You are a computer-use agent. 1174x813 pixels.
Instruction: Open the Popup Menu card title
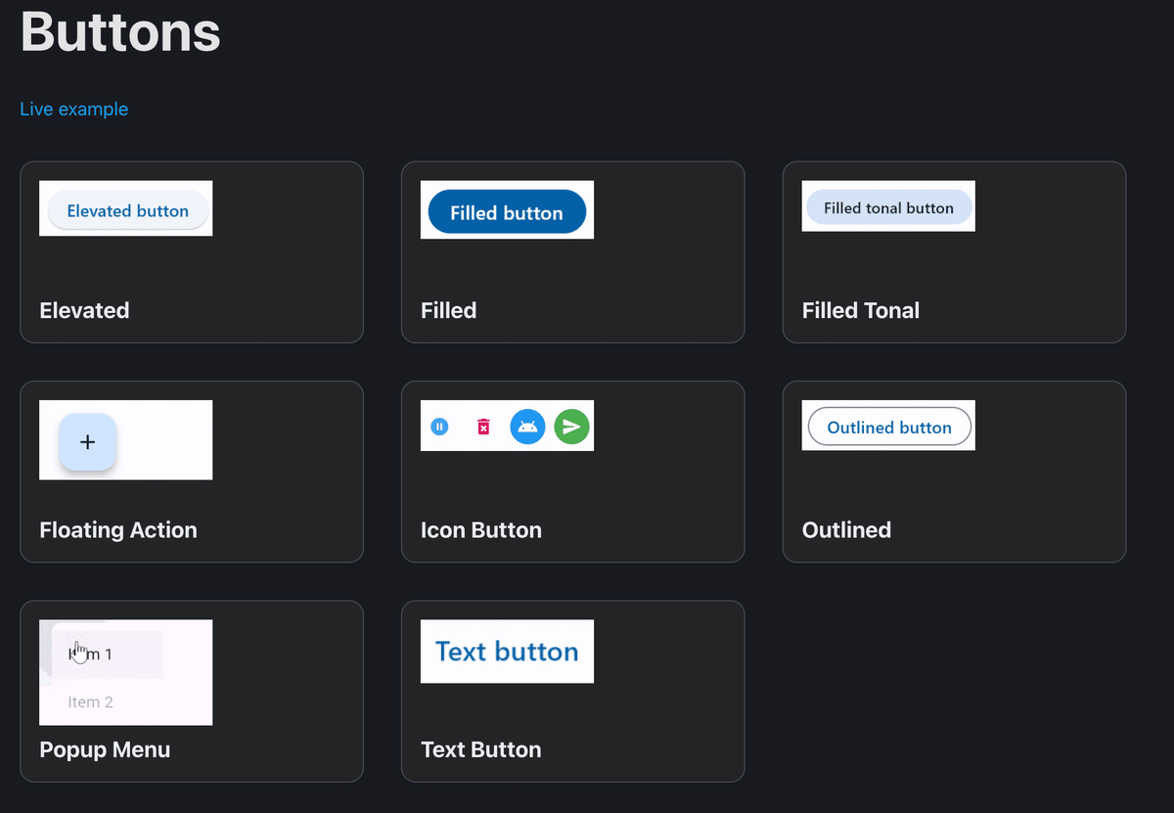[105, 749]
